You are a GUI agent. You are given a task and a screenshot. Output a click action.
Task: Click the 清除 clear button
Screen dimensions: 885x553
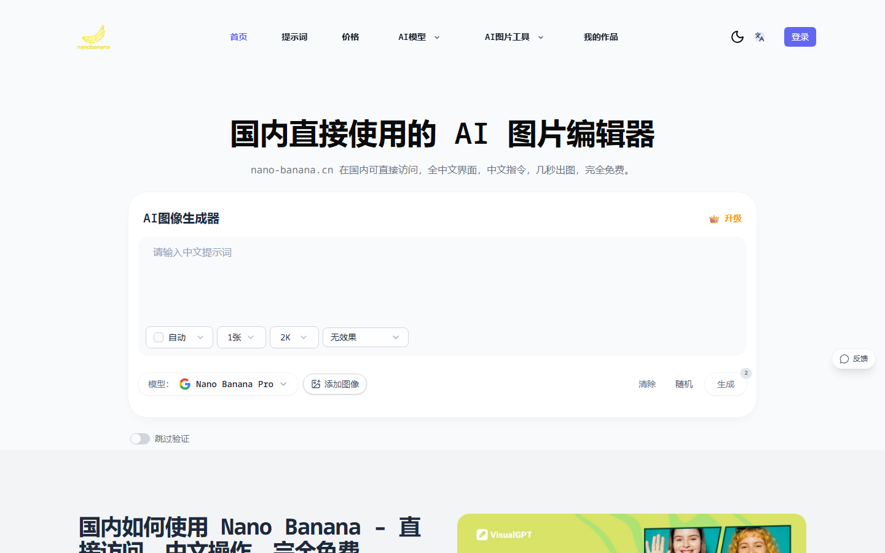(x=647, y=384)
